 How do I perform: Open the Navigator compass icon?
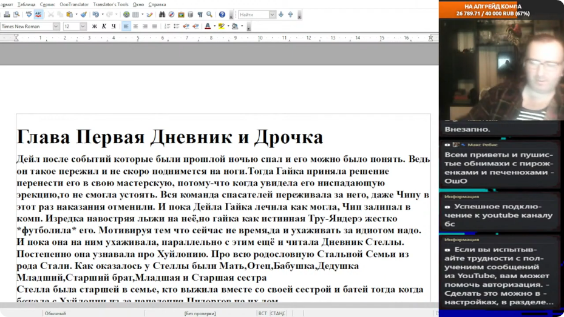point(171,15)
